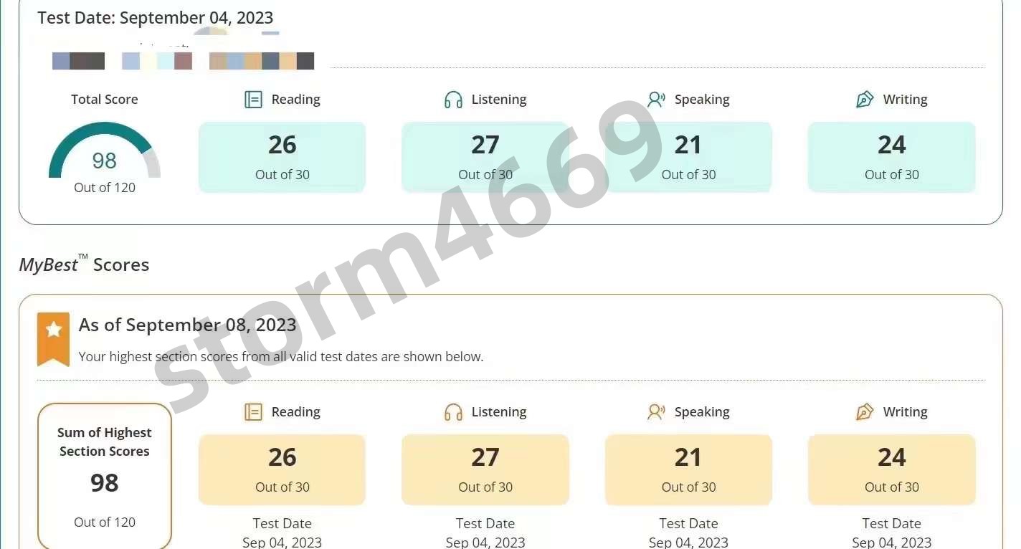Select the green Listening 27 score card
The image size is (1021, 549).
click(485, 157)
